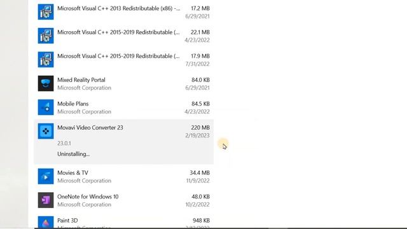Click Microsoft Corporation under Movies & TV
The height and width of the screenshot is (229, 407).
tap(85, 181)
